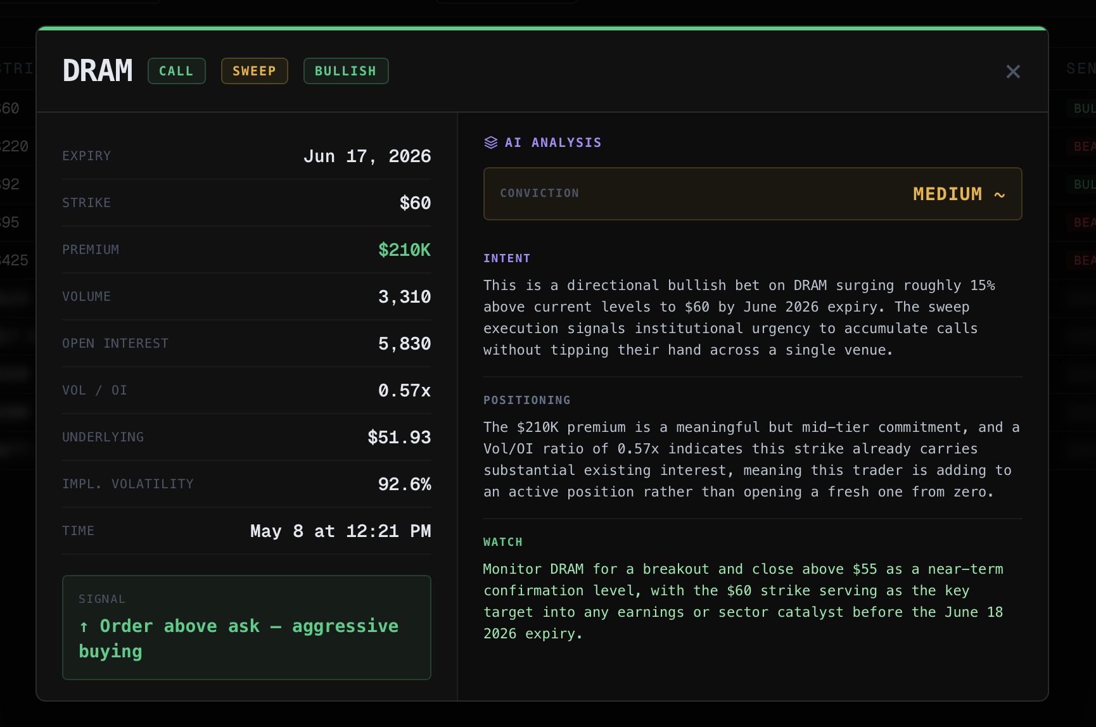Screen dimensions: 1096x727
Task: Select the premium value $210K
Action: tap(405, 250)
